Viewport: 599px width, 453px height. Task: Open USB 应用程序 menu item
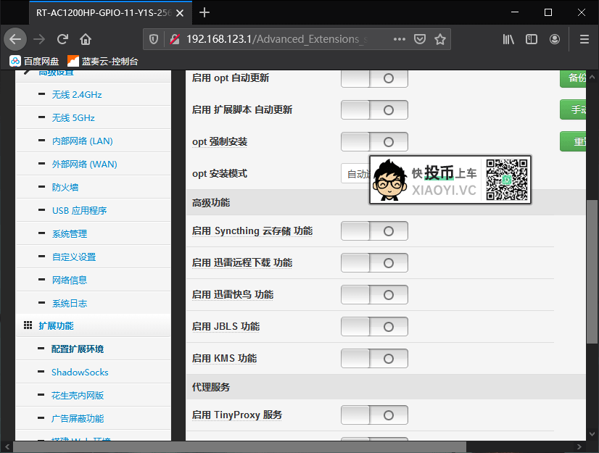(80, 211)
